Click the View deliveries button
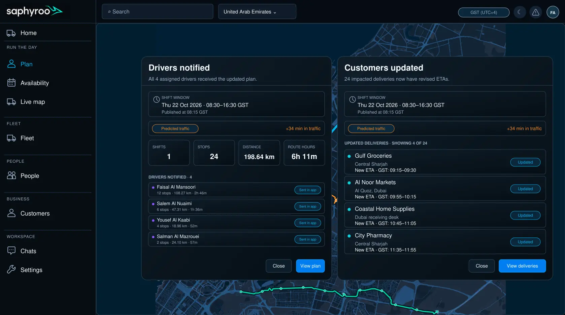565x315 pixels. (x=522, y=266)
